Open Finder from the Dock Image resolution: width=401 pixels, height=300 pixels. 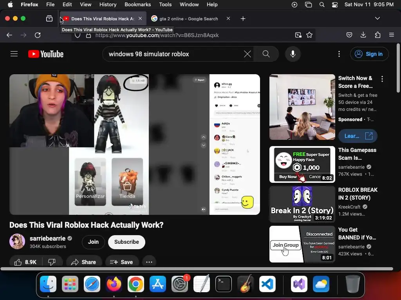pyautogui.click(x=48, y=284)
